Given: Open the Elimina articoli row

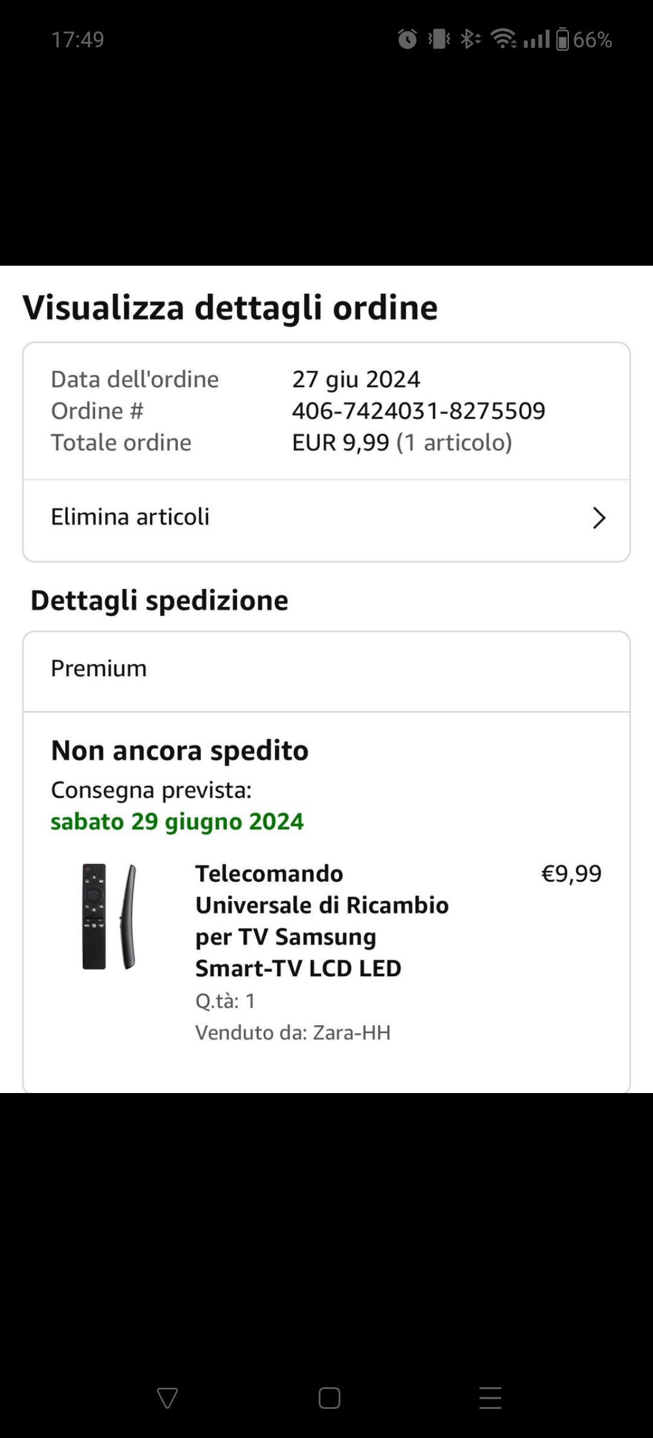Looking at the screenshot, I should [326, 518].
